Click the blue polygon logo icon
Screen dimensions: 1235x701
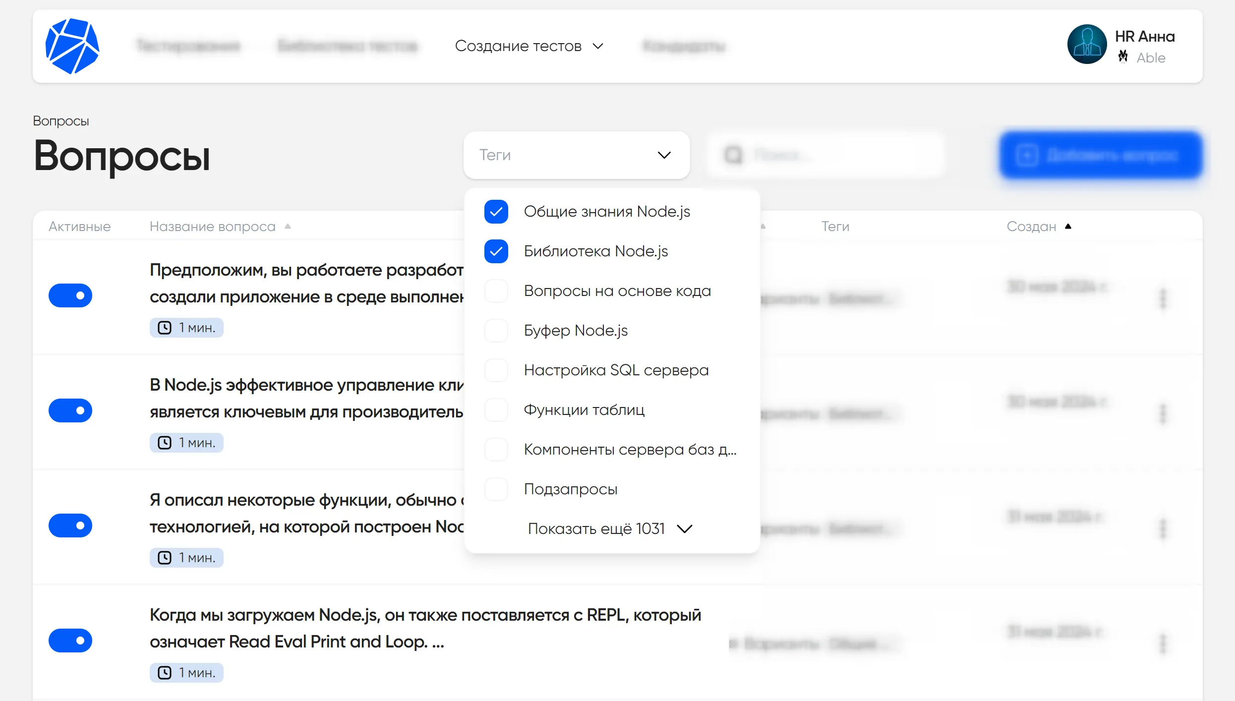click(72, 46)
